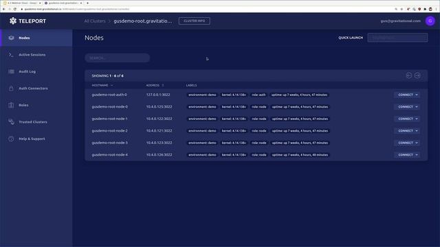440x247 pixels.
Task: Click the browser back arrow
Action: 4,9
